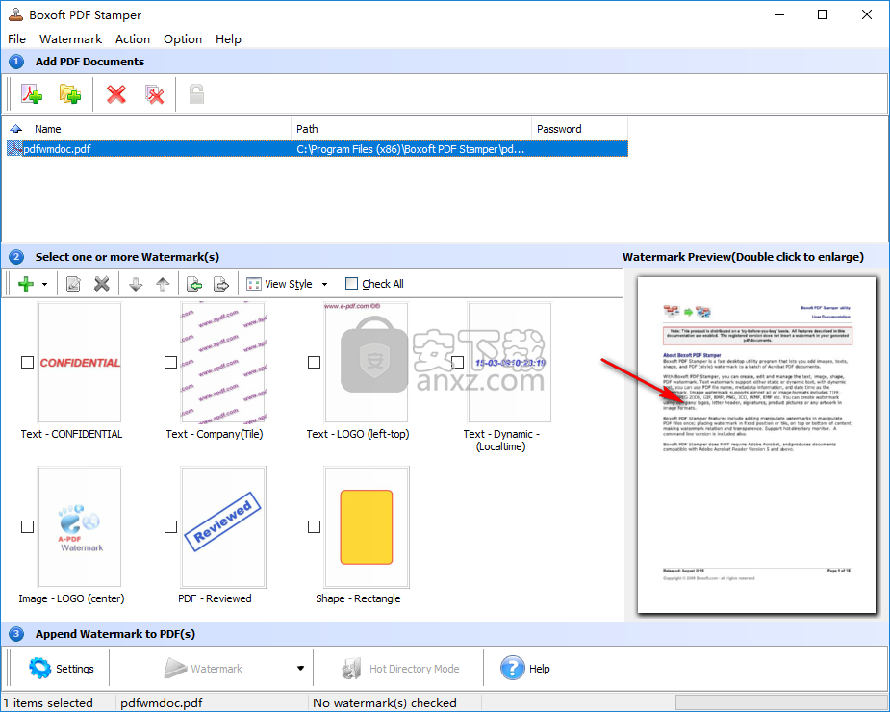Open the Help menu
This screenshot has height=712, width=890.
[228, 39]
